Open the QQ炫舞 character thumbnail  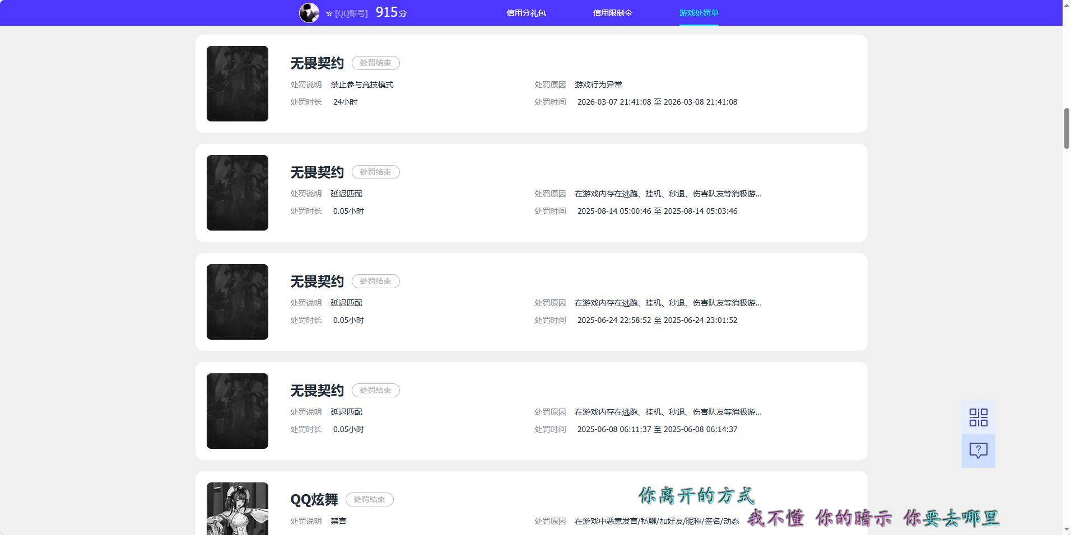click(238, 509)
